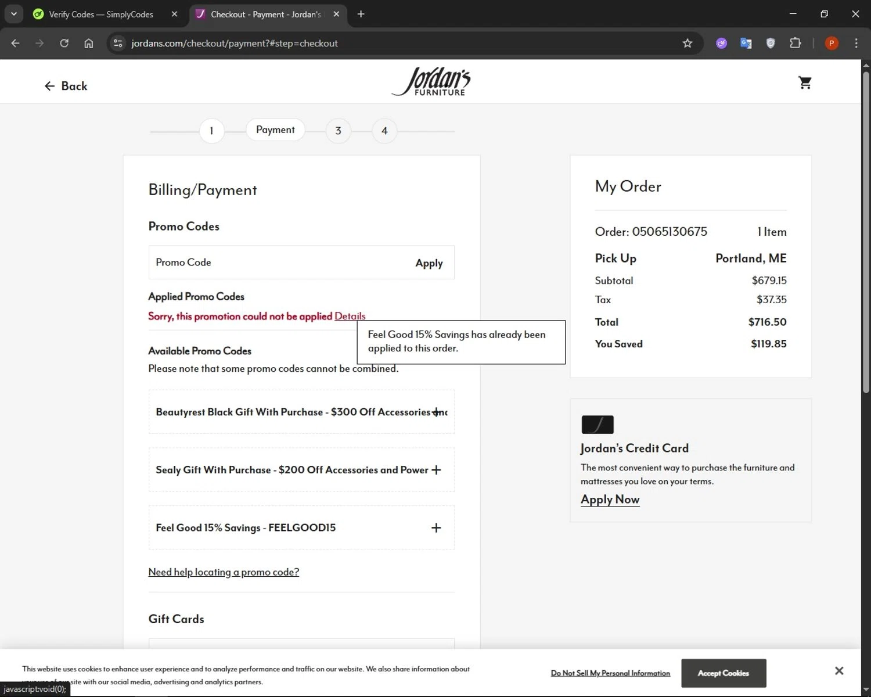Image resolution: width=871 pixels, height=697 pixels.
Task: Go to checkout step 3
Action: [338, 131]
